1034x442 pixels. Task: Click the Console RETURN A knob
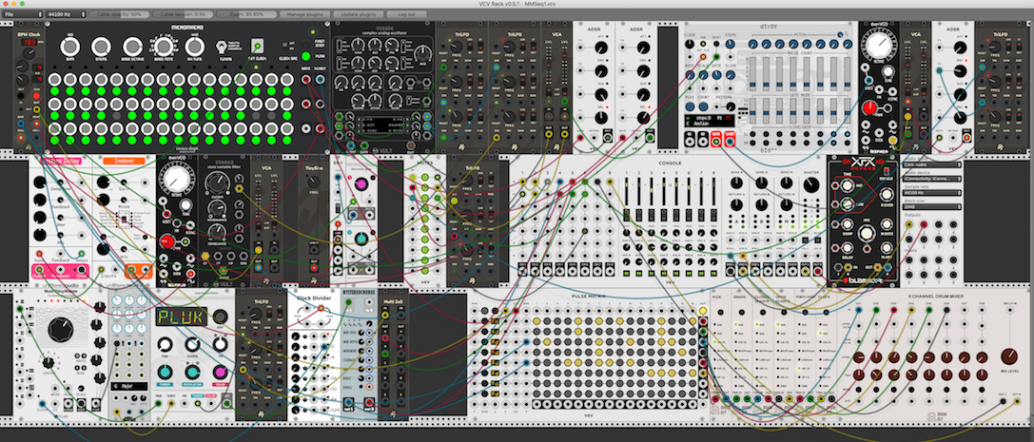click(736, 203)
